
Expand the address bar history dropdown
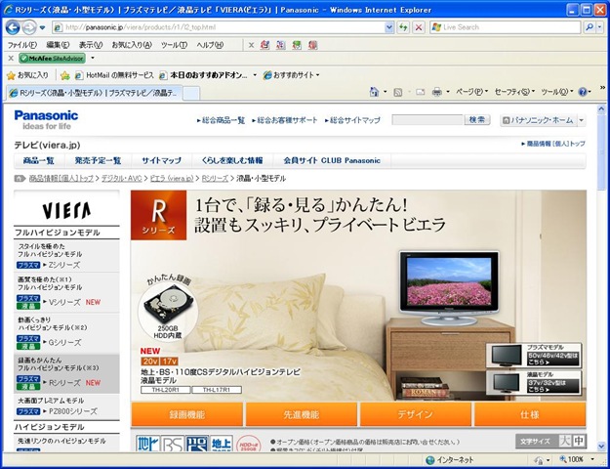pyautogui.click(x=389, y=27)
